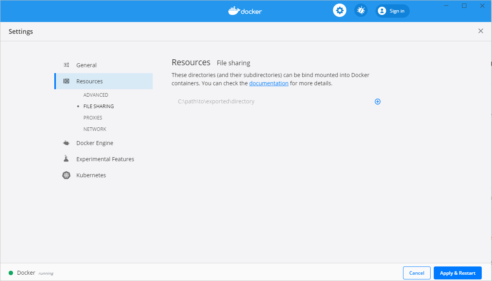Click the Sign in button
This screenshot has width=492, height=281.
392,11
